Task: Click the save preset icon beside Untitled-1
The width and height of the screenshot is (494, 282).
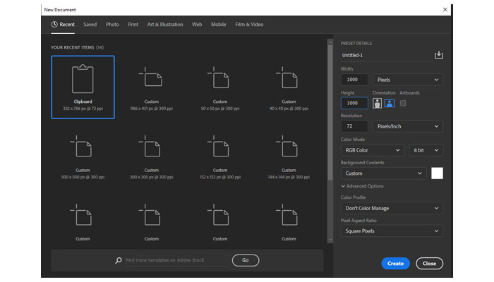Action: [438, 55]
